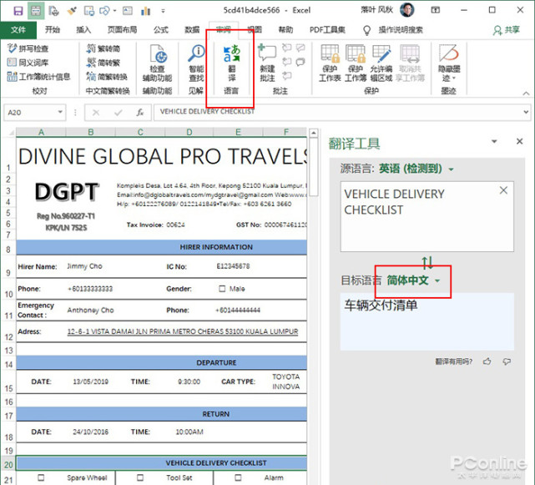This screenshot has height=485, width=535.
Task: Click the user account avatar
Action: pyautogui.click(x=407, y=10)
